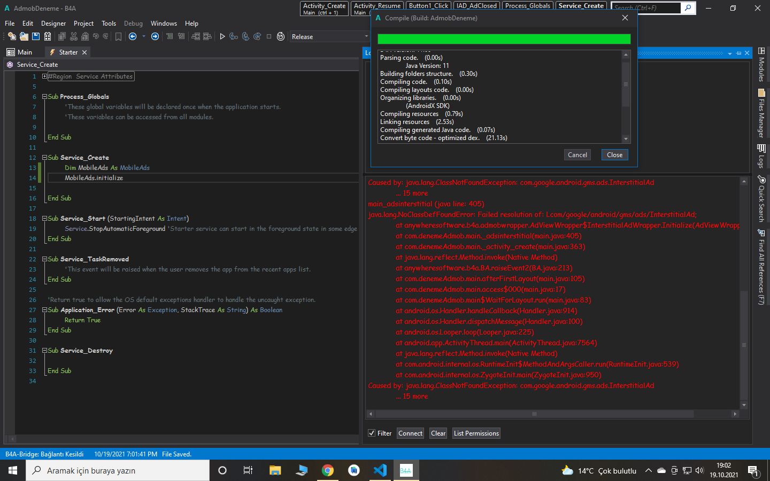Jump to Activity_Create sub shortcut

tap(325, 8)
